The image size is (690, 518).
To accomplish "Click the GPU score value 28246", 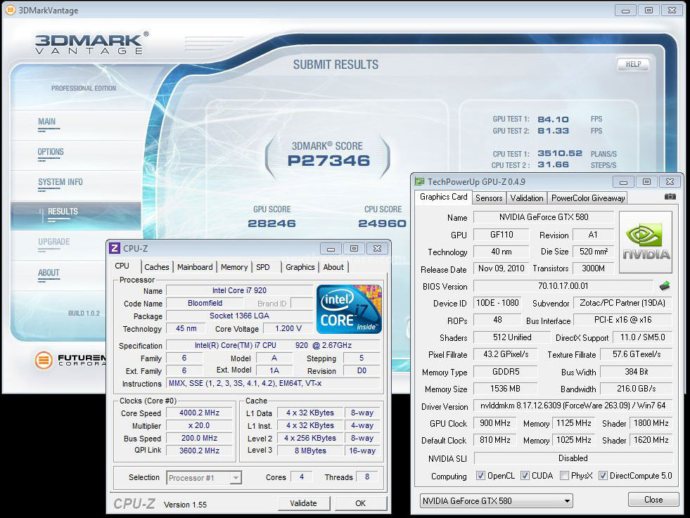I will (x=271, y=224).
